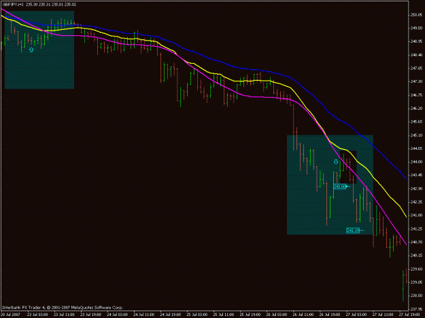Click the 240.70 price scale label
The width and height of the screenshot is (425, 318).
(x=416, y=242)
